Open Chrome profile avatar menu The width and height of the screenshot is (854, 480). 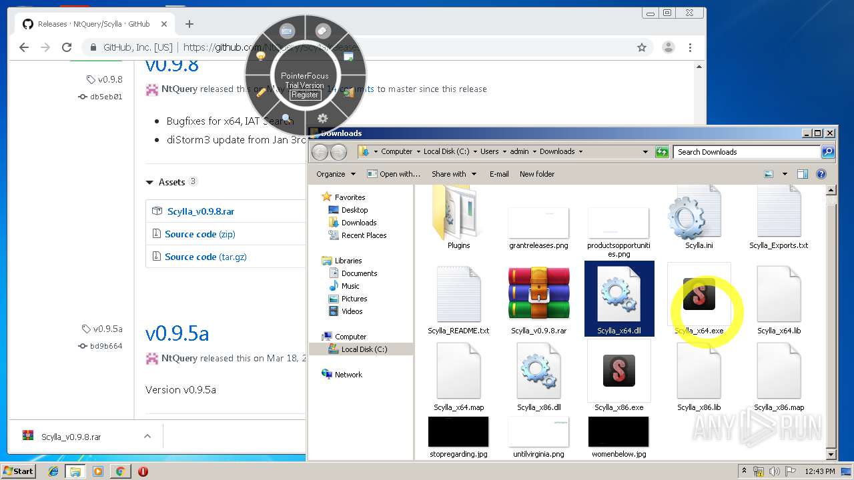click(668, 47)
